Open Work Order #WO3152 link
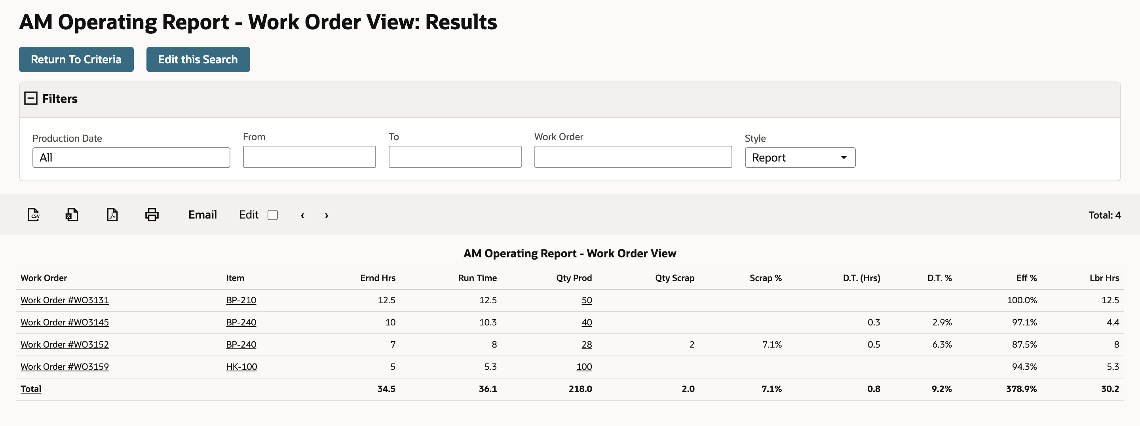This screenshot has width=1140, height=426. pos(65,344)
